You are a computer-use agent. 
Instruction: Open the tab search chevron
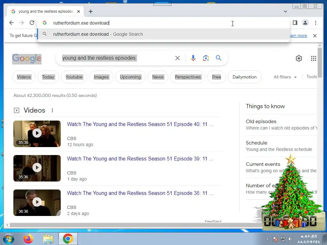[285, 11]
